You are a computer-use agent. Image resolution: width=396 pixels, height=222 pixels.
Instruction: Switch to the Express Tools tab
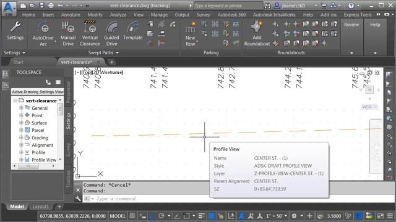point(358,15)
